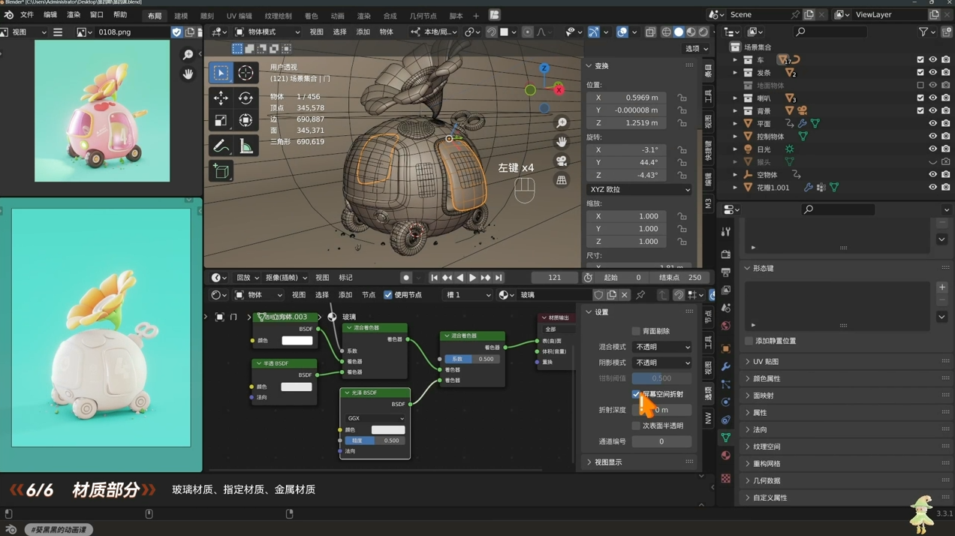The image size is (955, 536).
Task: Jump to the timeline start frame
Action: pos(434,278)
